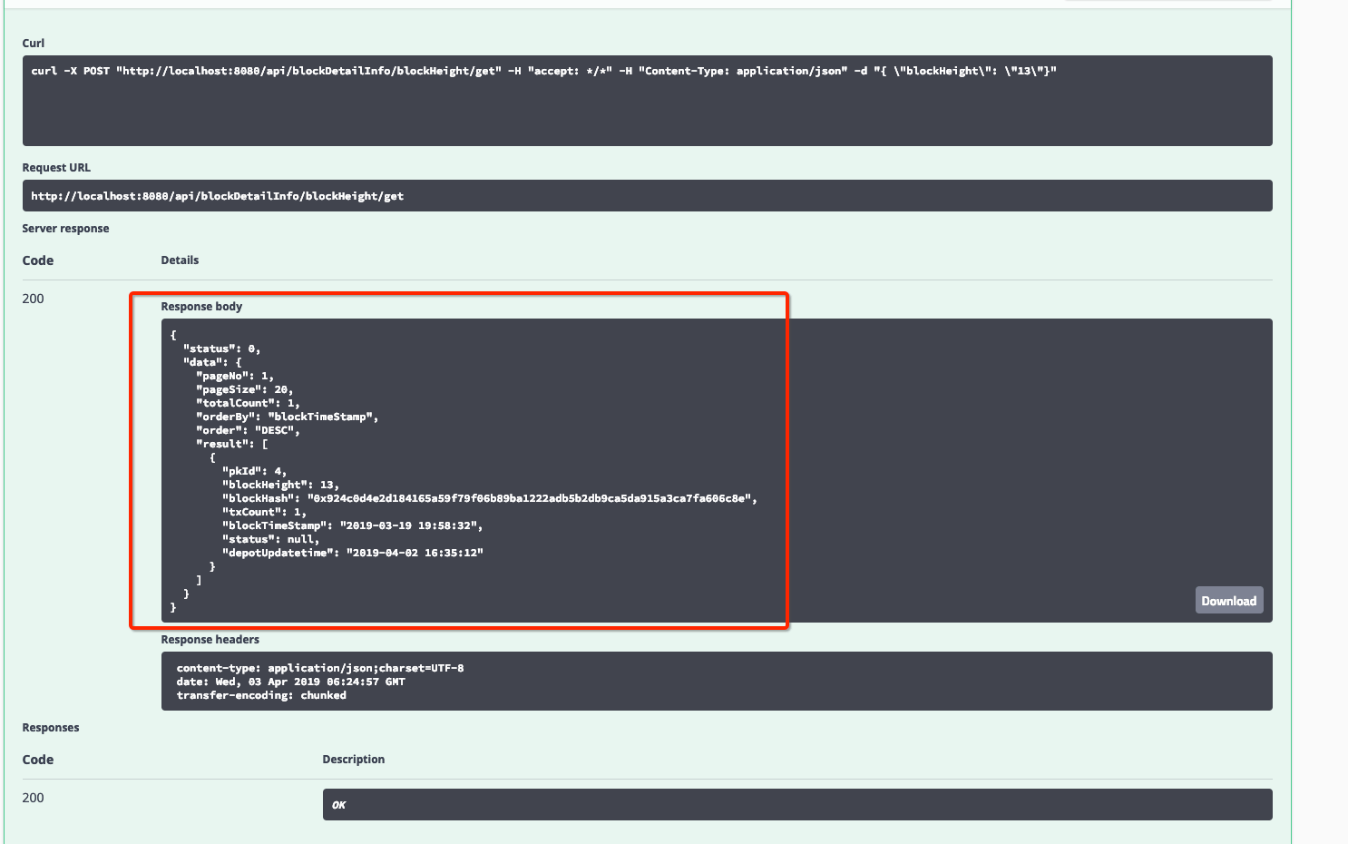Click the content-type response header line
The height and width of the screenshot is (844, 1348).
point(319,668)
